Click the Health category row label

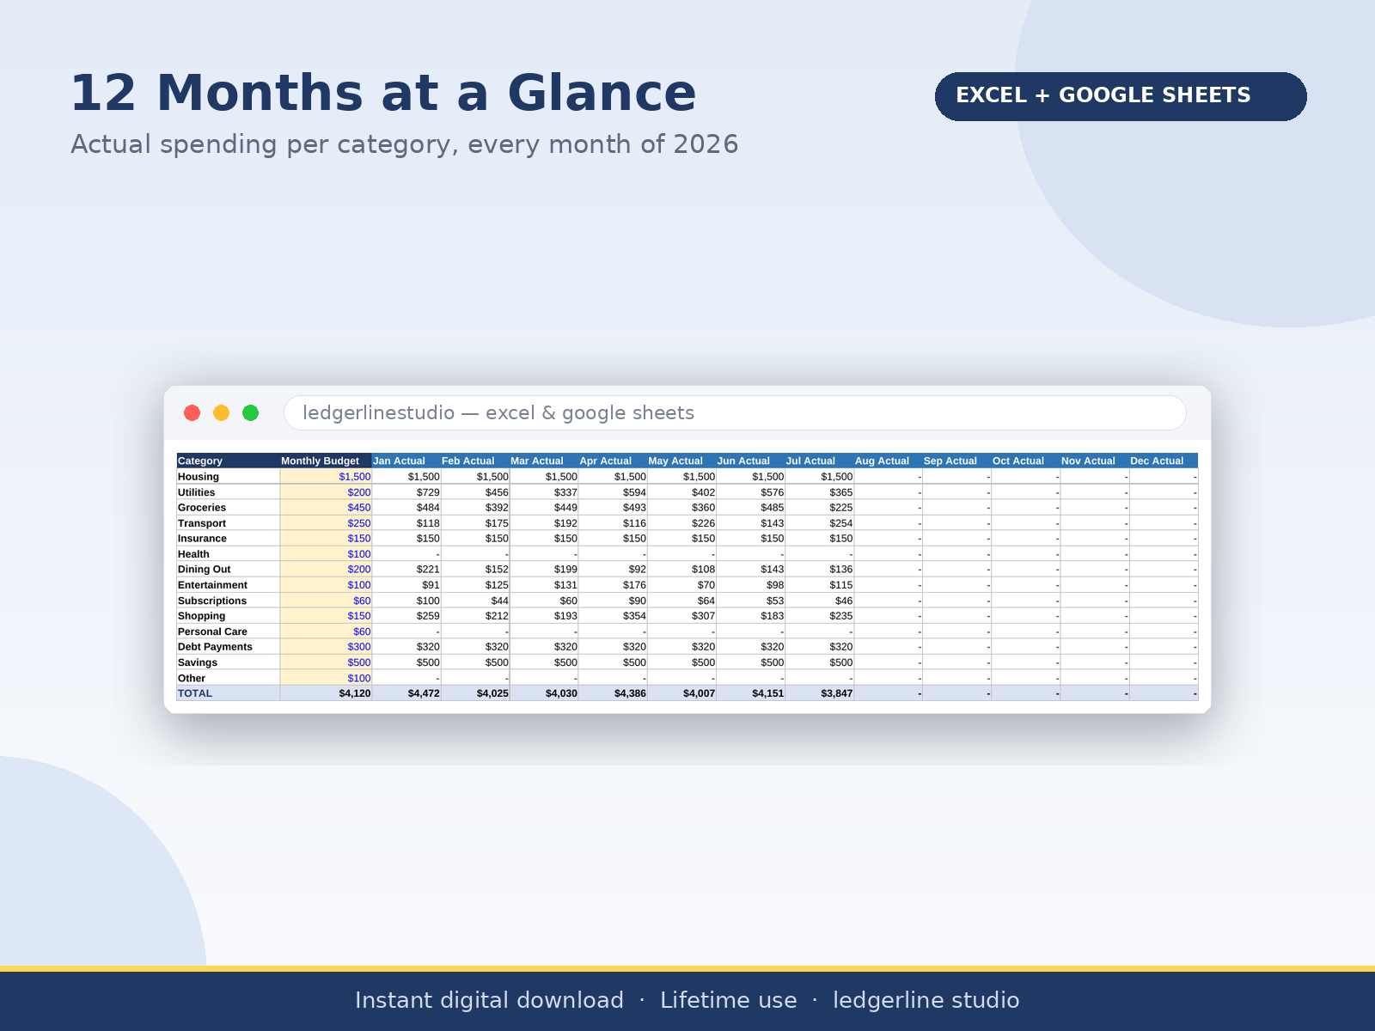[x=228, y=554]
